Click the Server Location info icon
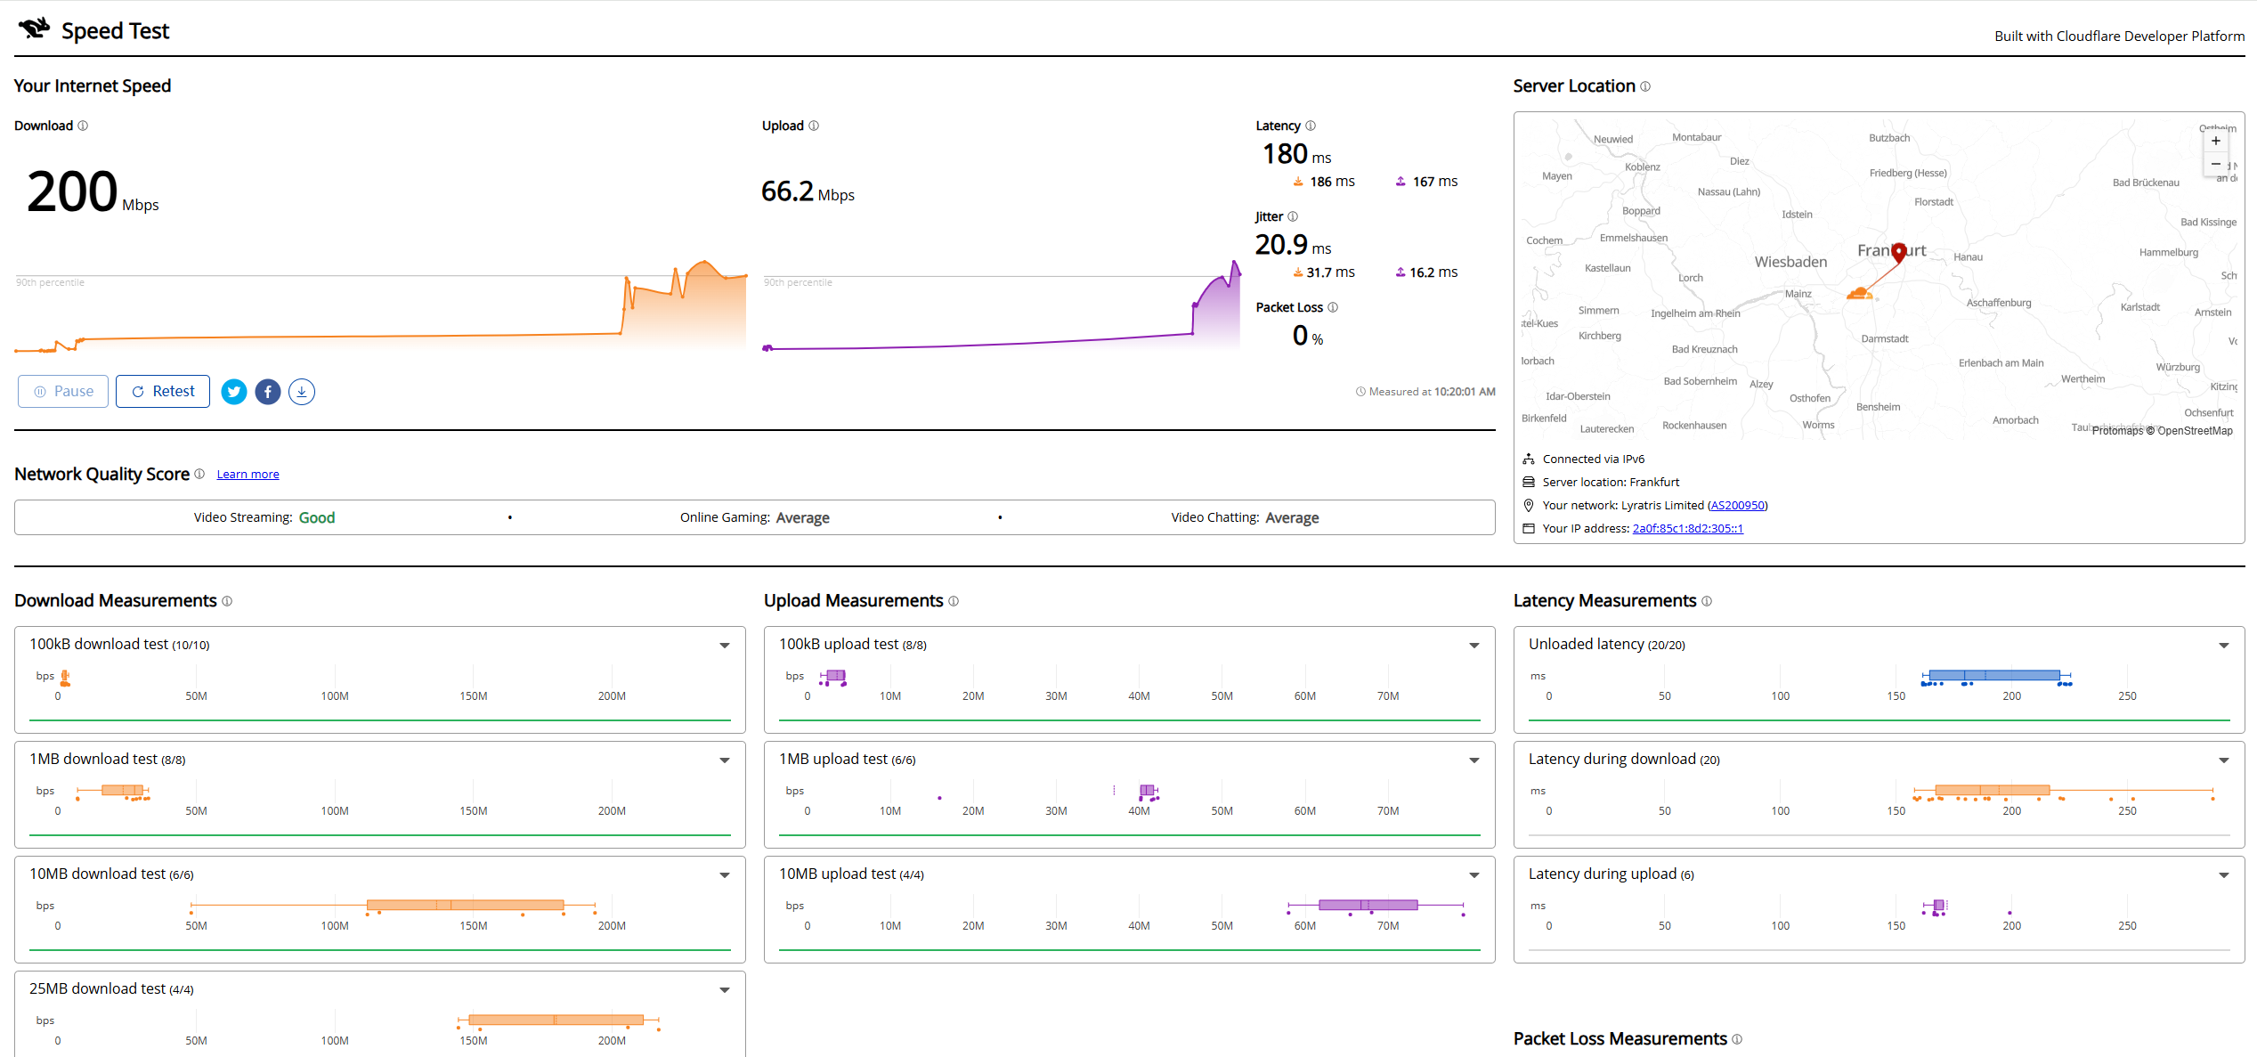The width and height of the screenshot is (2257, 1057). click(1645, 86)
